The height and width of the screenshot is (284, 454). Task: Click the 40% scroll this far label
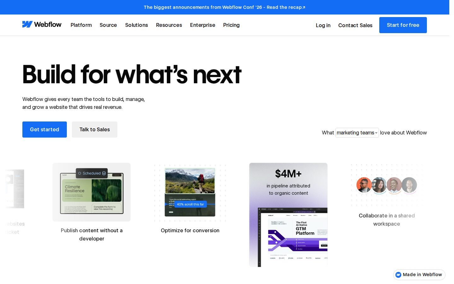[190, 204]
